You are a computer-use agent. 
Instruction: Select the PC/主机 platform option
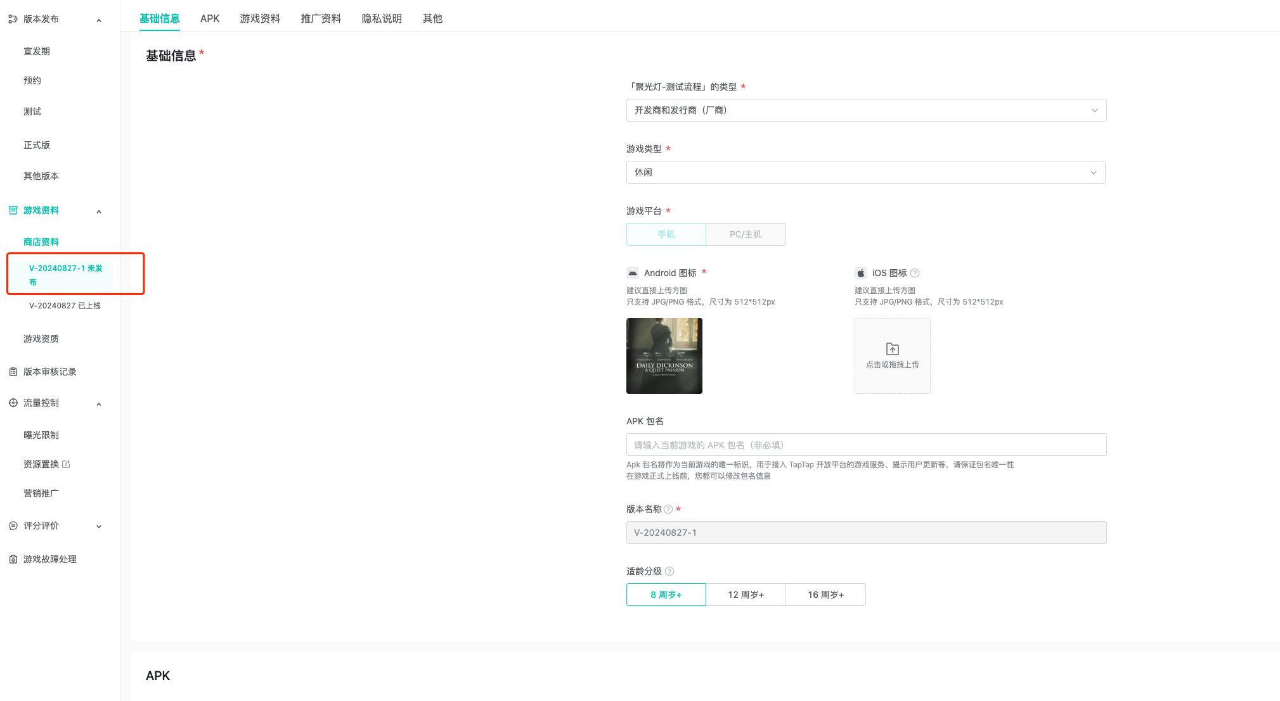pos(746,234)
